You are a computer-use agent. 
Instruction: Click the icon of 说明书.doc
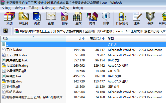(4, 92)
